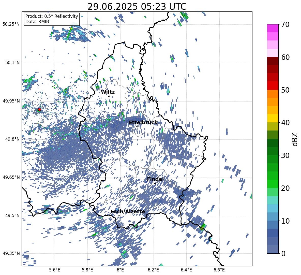Click the 49.5°N latitude label
This screenshot has width=301, height=275.
point(12,215)
